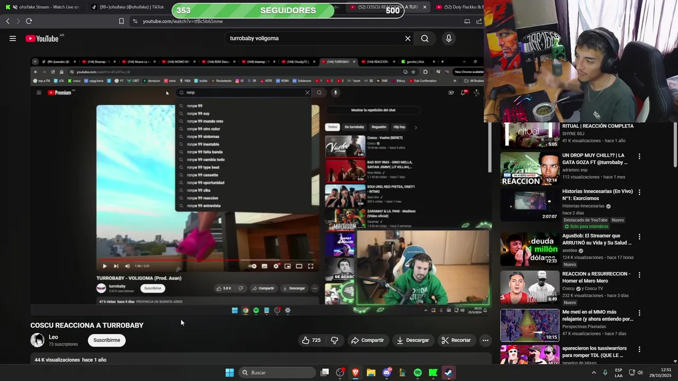
Task: Switch to Brave browser on the taskbar
Action: coord(355,373)
